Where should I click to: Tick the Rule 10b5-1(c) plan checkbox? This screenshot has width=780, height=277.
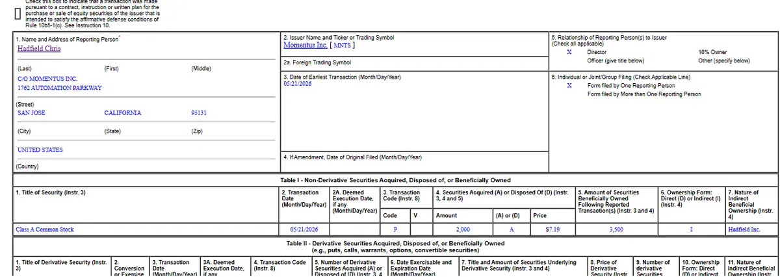point(18,13)
